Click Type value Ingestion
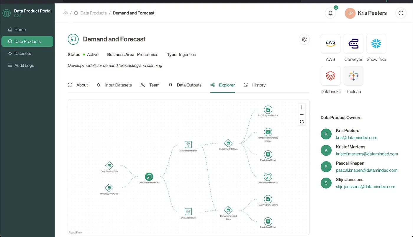 coord(187,55)
